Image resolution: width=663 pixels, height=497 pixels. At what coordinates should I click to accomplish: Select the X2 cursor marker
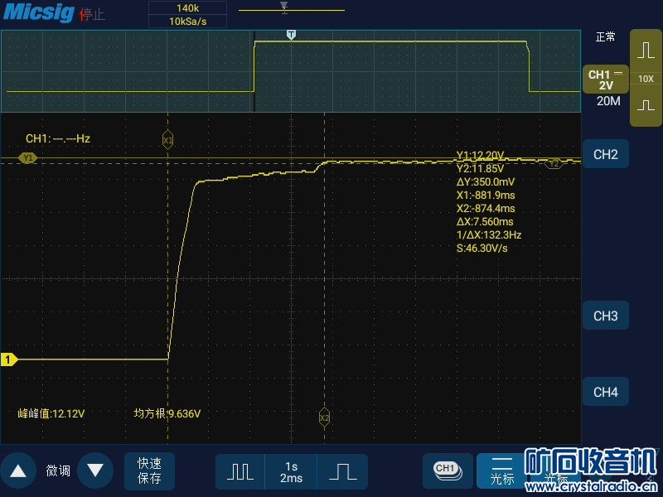[324, 417]
